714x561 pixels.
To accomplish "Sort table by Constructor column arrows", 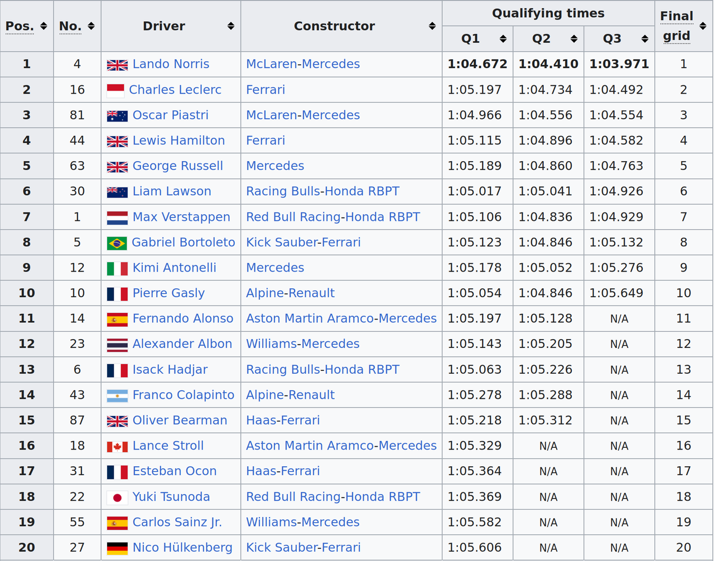I will (x=432, y=26).
